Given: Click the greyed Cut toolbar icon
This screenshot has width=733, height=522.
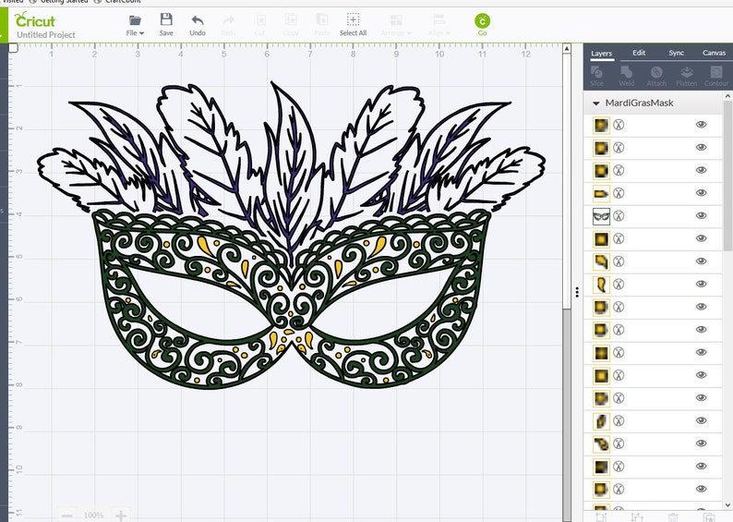Looking at the screenshot, I should [x=260, y=20].
